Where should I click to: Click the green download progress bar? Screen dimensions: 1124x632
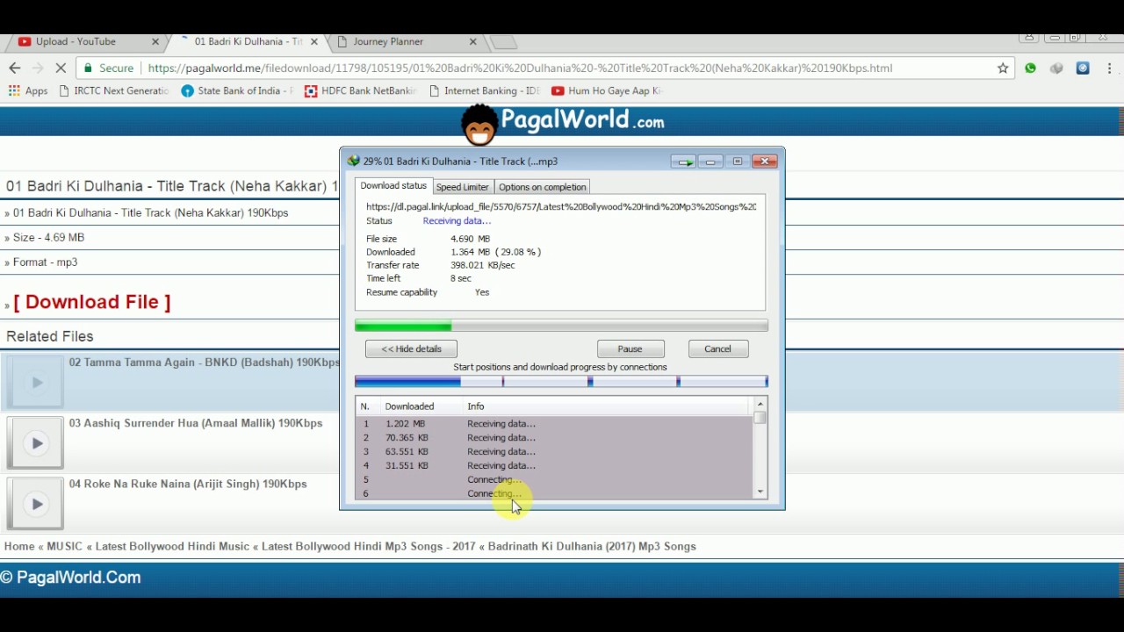point(561,326)
